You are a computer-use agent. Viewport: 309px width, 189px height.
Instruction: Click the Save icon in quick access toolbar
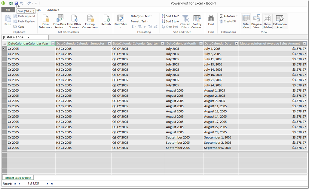click(16, 3)
